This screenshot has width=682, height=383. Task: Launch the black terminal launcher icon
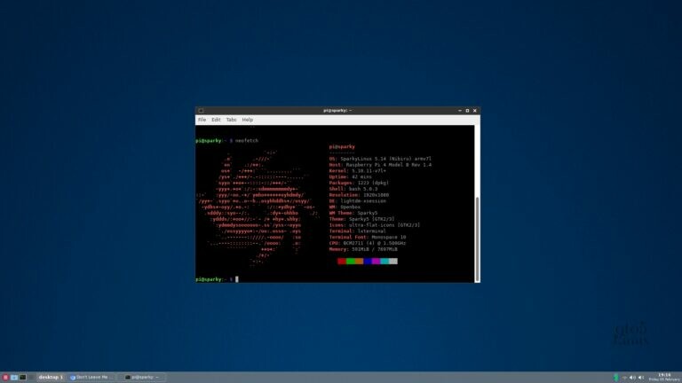(22, 378)
